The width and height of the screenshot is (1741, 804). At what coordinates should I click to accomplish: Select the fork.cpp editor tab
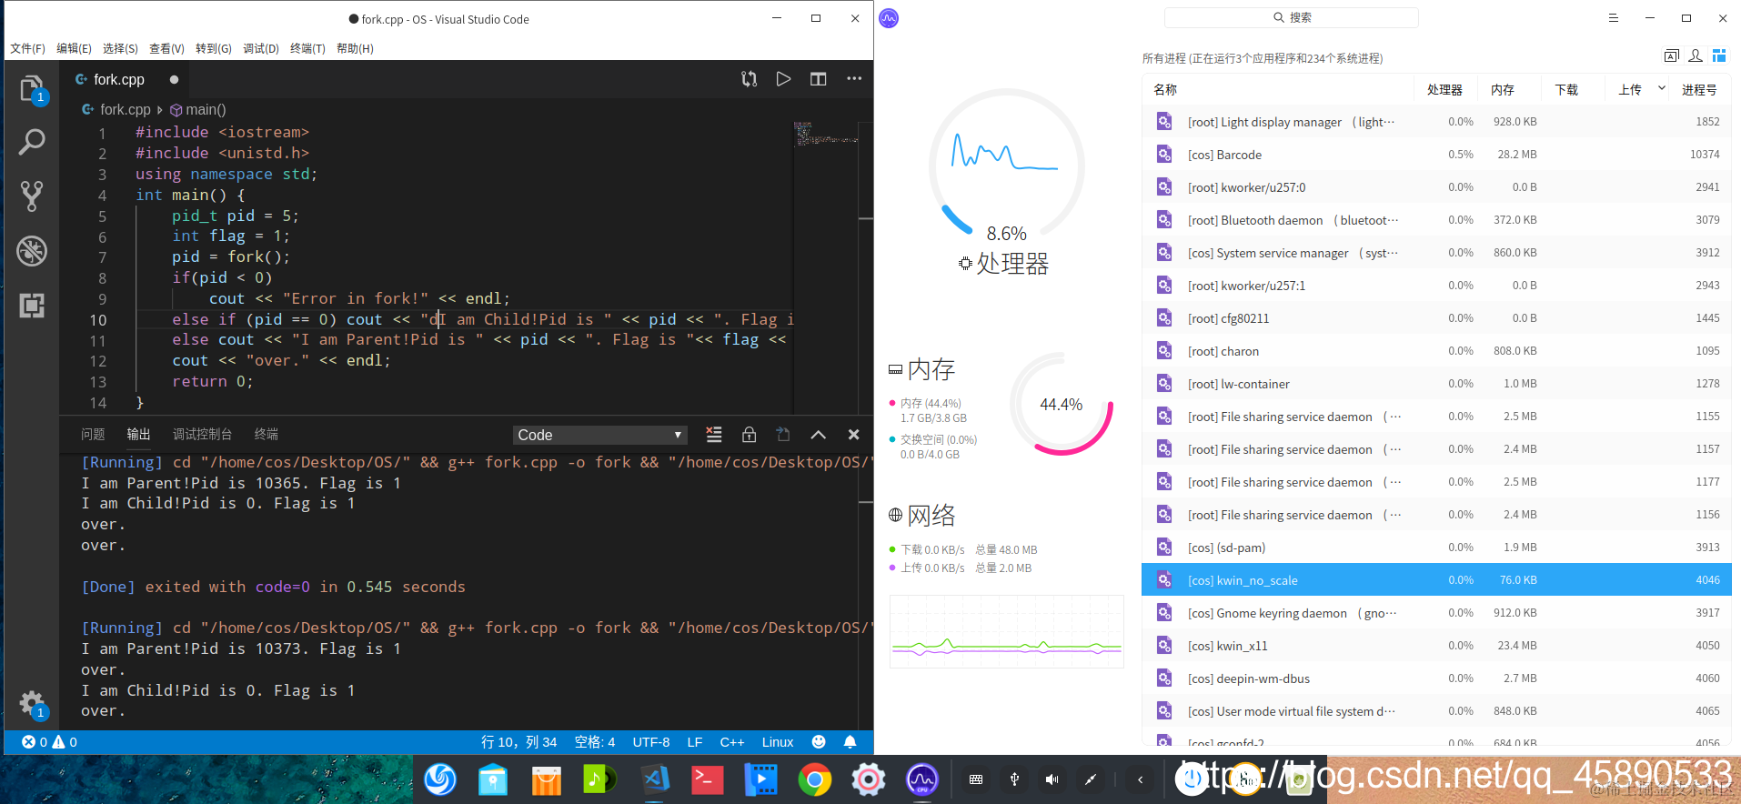coord(126,79)
